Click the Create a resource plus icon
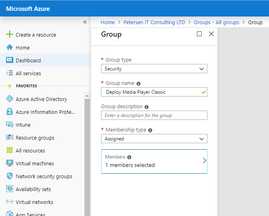Image resolution: width=269 pixels, height=216 pixels. [10, 35]
